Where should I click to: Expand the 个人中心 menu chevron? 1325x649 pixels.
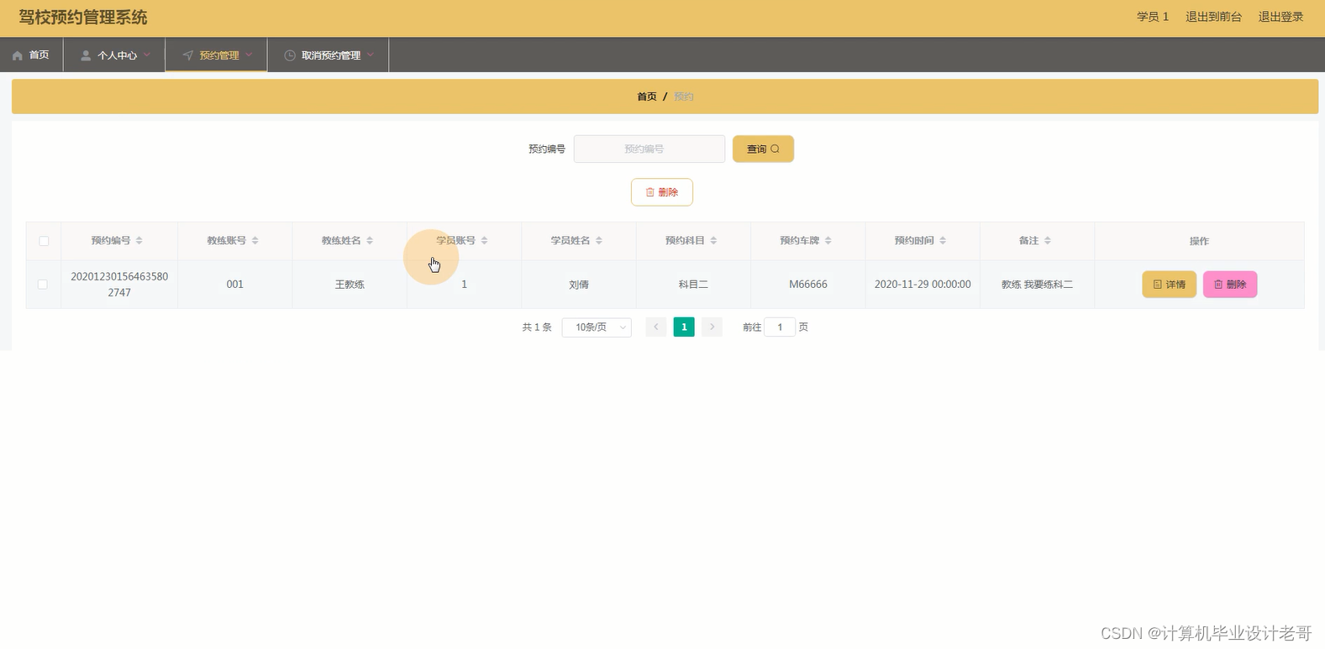click(147, 55)
